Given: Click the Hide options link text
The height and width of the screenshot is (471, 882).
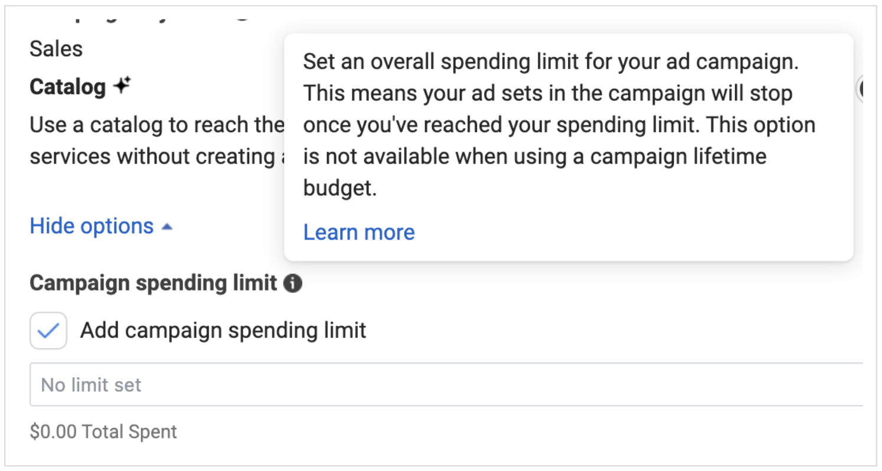Looking at the screenshot, I should [x=92, y=226].
